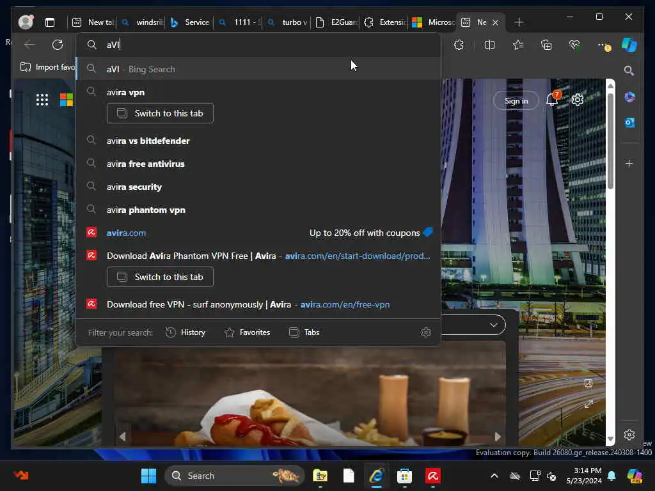Image resolution: width=655 pixels, height=491 pixels.
Task: Click the page's vertical scrollbar
Action: pos(610,141)
